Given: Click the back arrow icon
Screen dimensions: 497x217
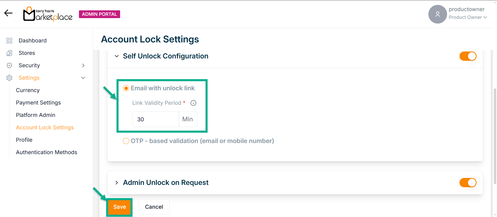Looking at the screenshot, I should coord(8,13).
